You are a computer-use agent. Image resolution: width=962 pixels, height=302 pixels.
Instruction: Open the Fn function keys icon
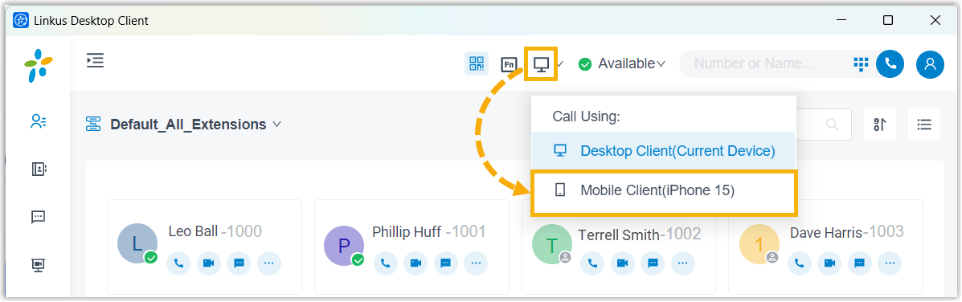coord(510,63)
